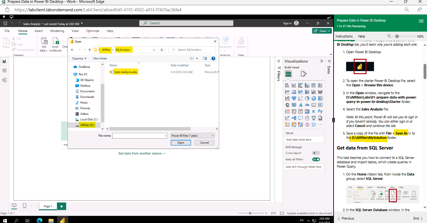Toggle Cross-report drill through
Screen dimensions: 427x223
pos(316,153)
